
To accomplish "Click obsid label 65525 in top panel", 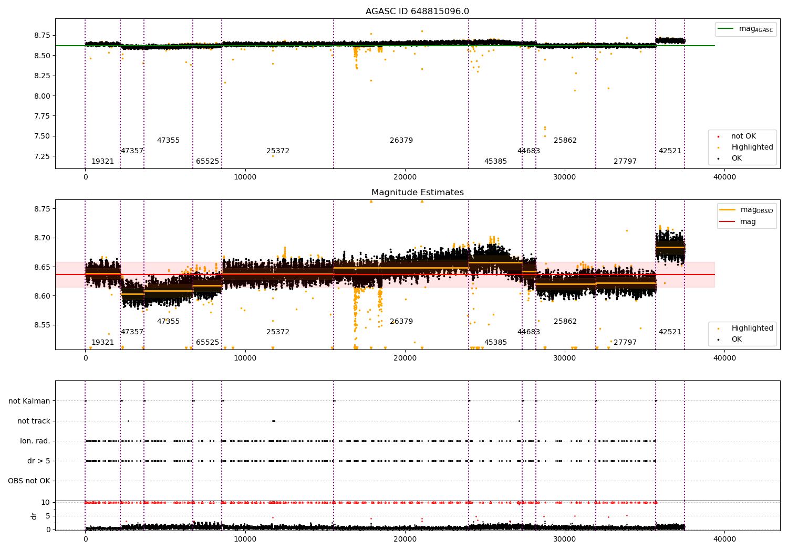I will pos(208,162).
